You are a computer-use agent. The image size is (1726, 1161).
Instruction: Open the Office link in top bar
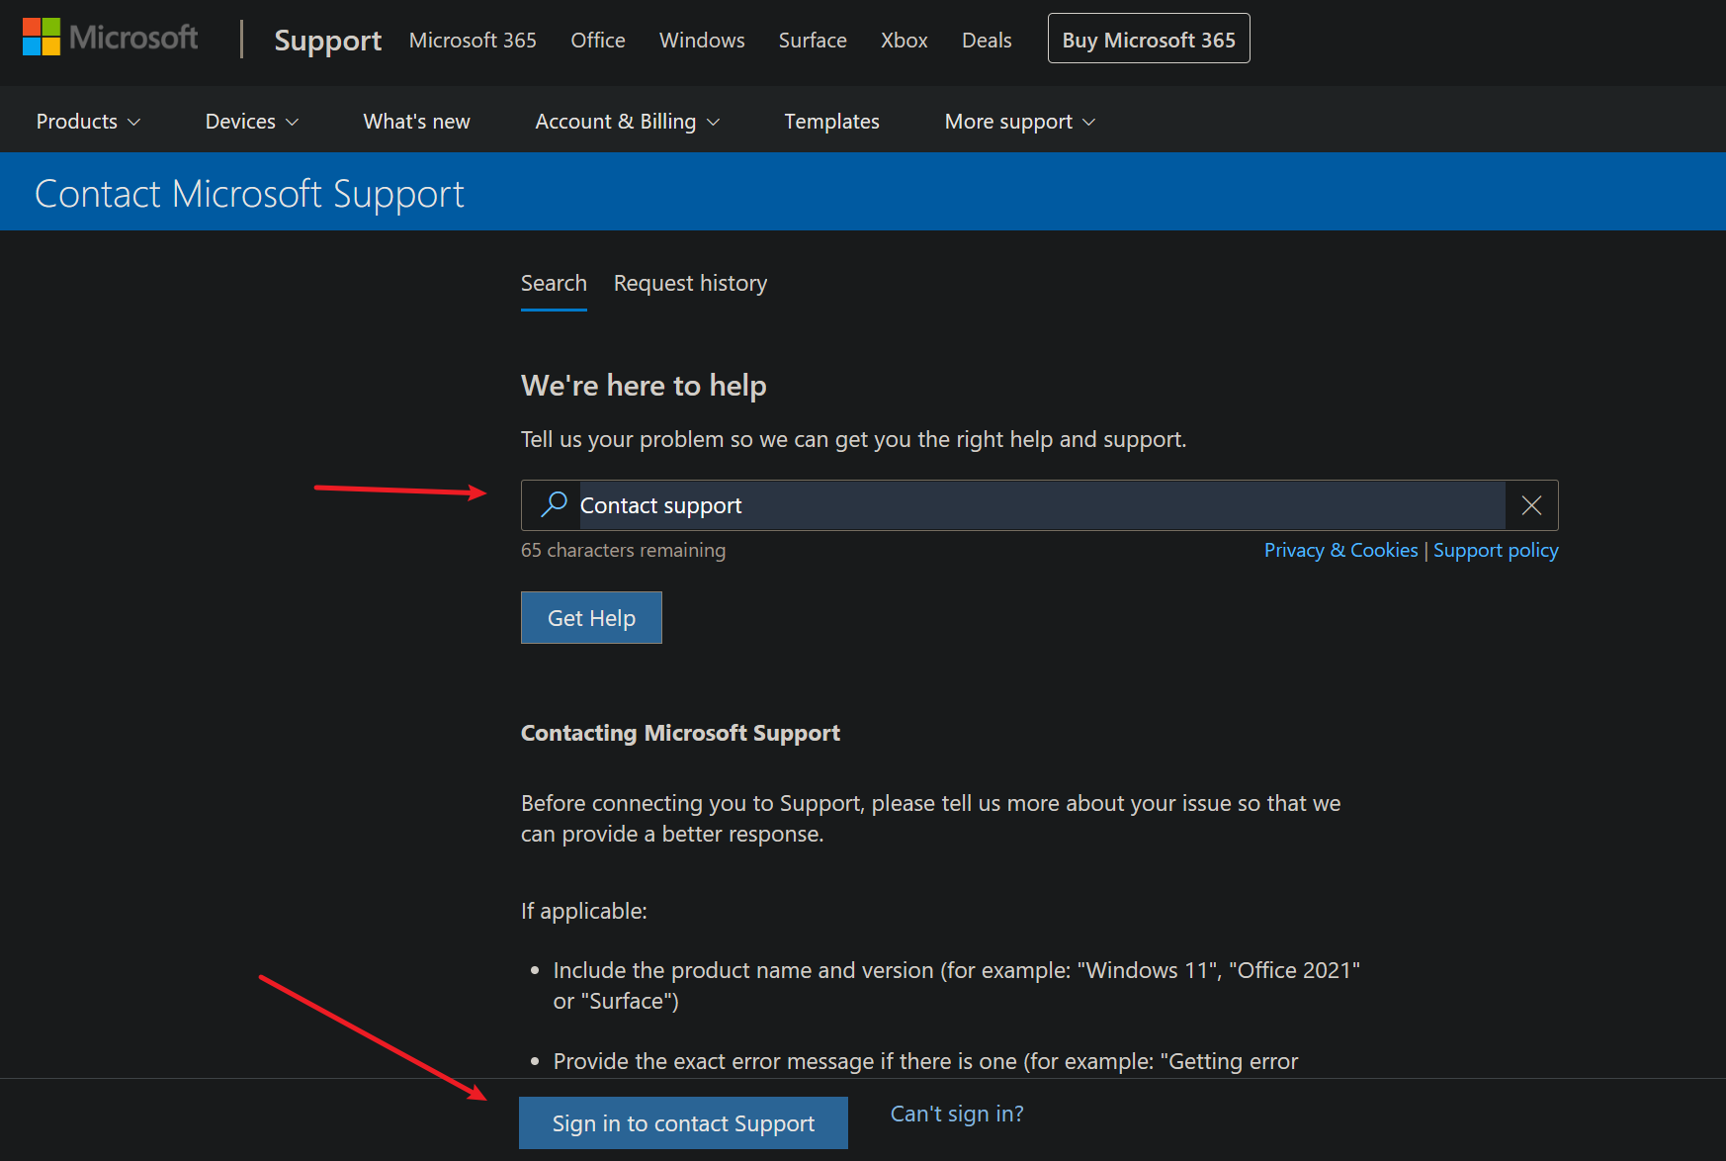(x=598, y=40)
